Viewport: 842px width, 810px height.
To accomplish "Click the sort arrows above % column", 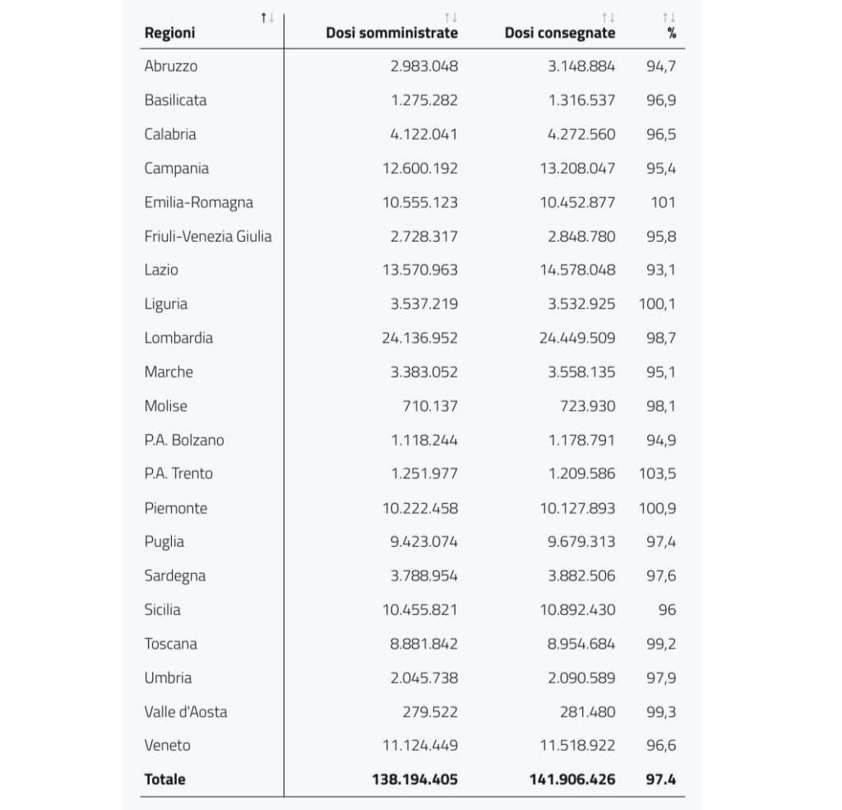I will (669, 18).
